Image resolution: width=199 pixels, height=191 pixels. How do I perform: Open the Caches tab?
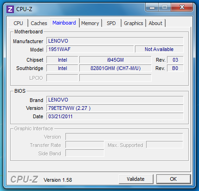pyautogui.click(x=39, y=23)
